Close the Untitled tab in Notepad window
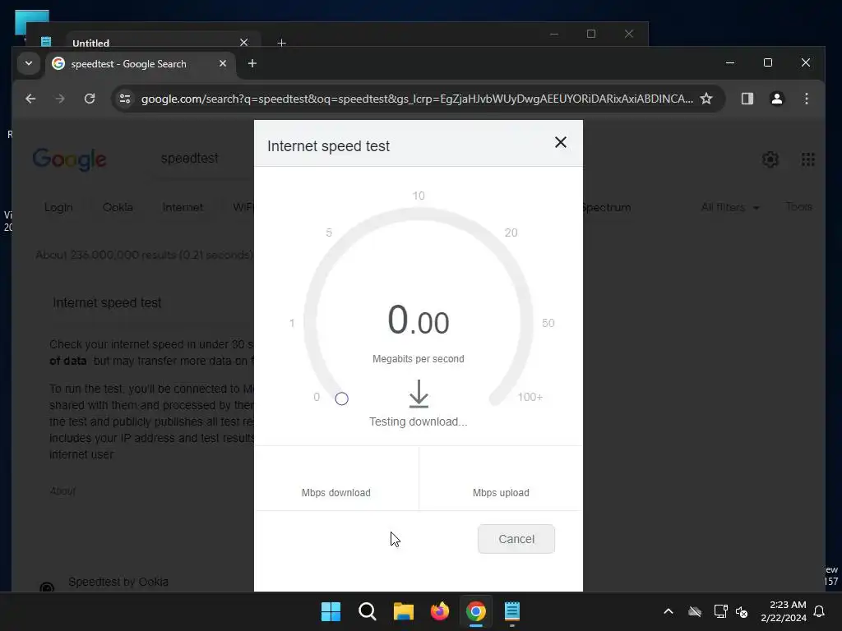 point(243,43)
